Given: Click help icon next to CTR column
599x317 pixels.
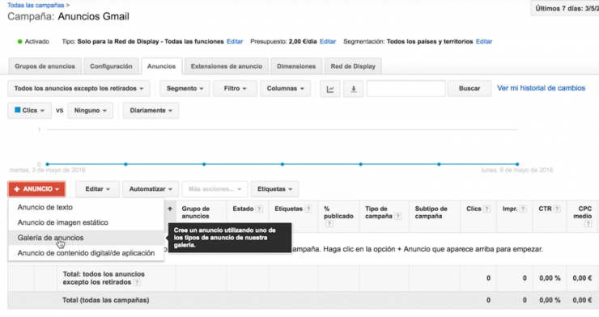Looking at the screenshot, I should point(557,209).
